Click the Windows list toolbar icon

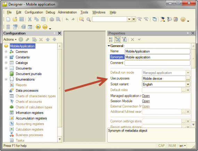[155, 19]
